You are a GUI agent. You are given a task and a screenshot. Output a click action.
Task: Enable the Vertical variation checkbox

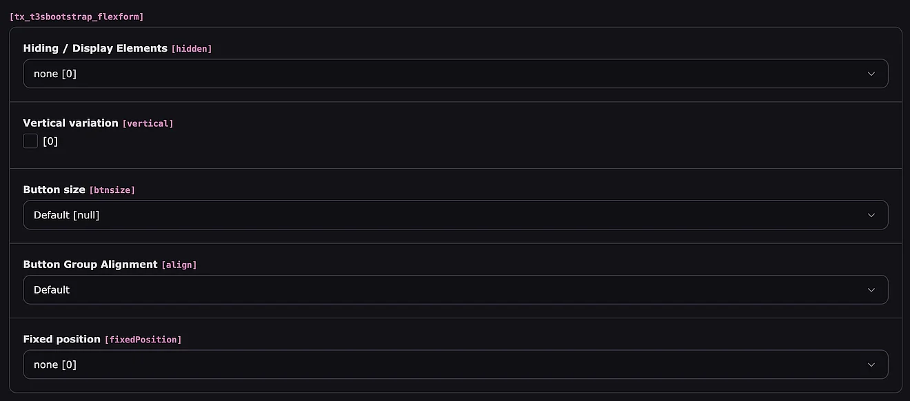click(30, 141)
